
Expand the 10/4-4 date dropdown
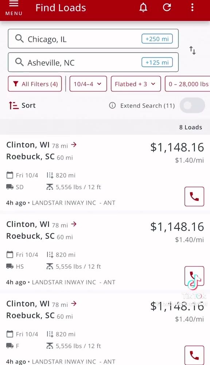click(88, 84)
